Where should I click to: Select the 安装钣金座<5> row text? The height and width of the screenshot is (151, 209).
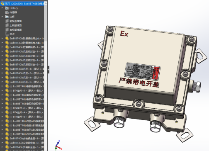pos(27,147)
